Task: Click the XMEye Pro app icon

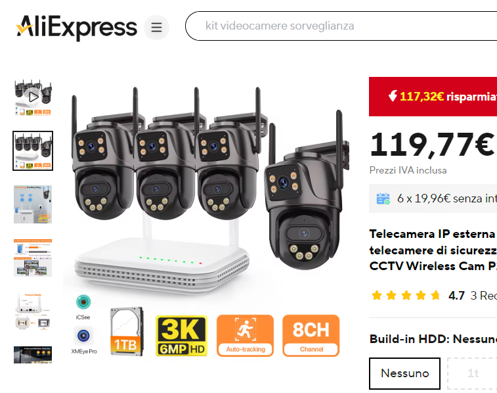Action: pyautogui.click(x=83, y=336)
